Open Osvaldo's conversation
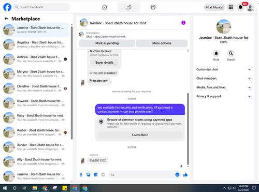 coord(35,103)
